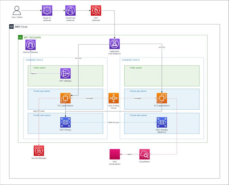Click 'Private data subnet' label in Zone A

pyautogui.click(x=42, y=115)
